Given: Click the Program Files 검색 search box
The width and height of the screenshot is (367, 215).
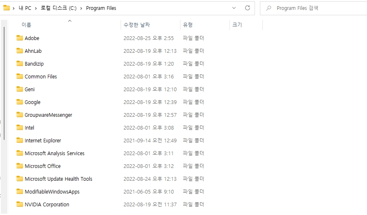Looking at the screenshot, I should 313,8.
